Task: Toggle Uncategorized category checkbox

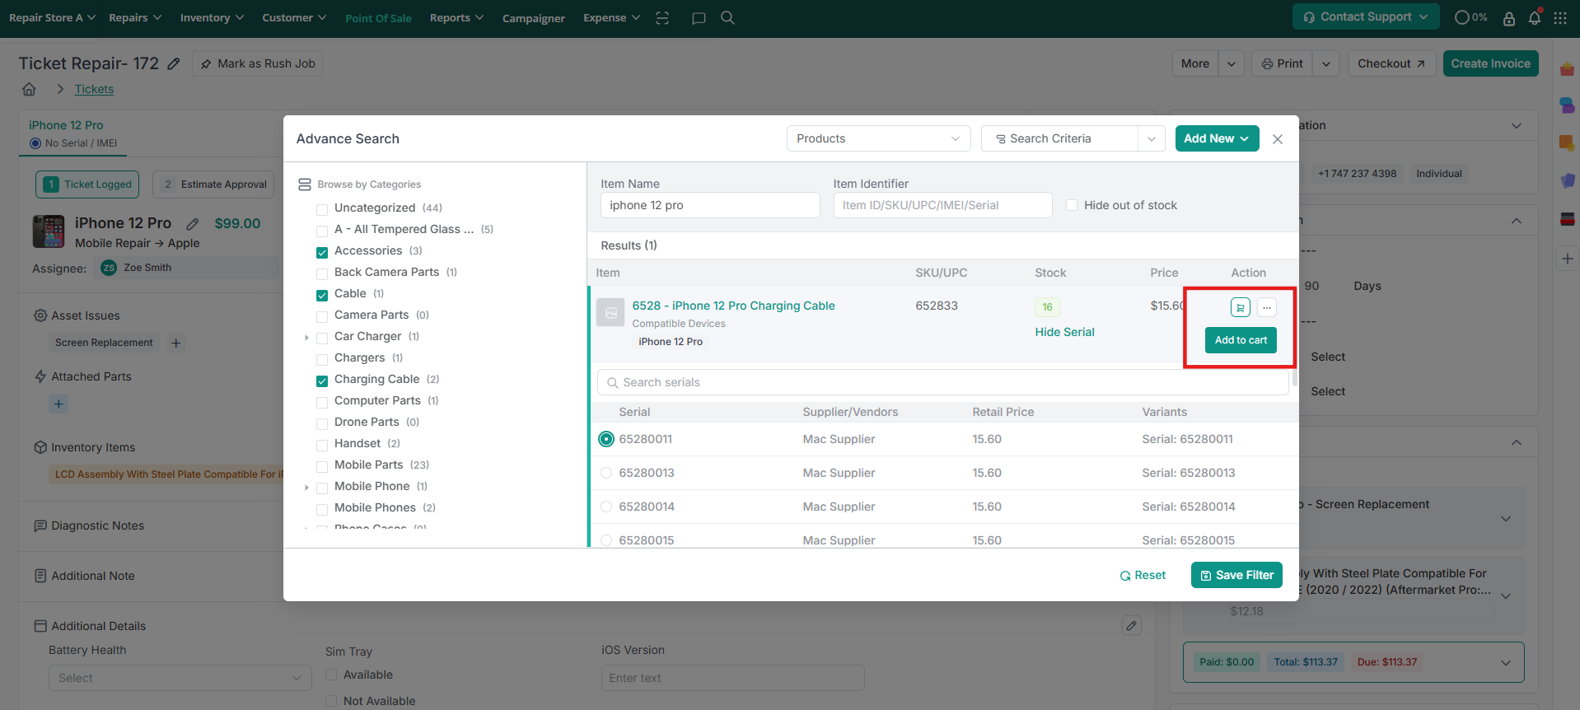Action: [322, 209]
